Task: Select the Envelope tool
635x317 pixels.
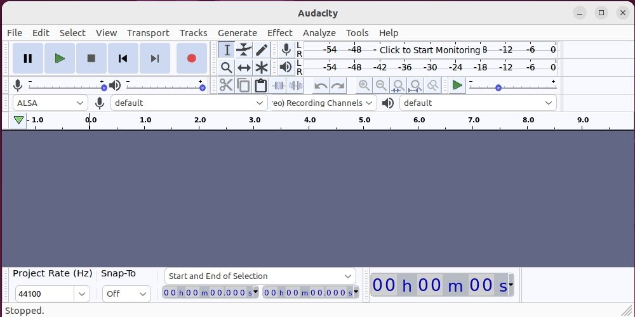Action: [244, 50]
